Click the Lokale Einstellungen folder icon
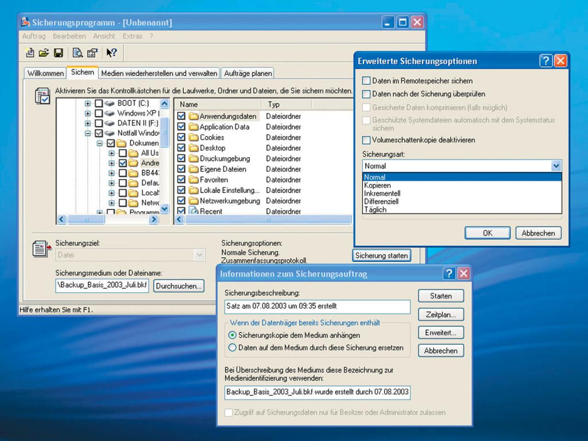Image resolution: width=588 pixels, height=441 pixels. (193, 190)
